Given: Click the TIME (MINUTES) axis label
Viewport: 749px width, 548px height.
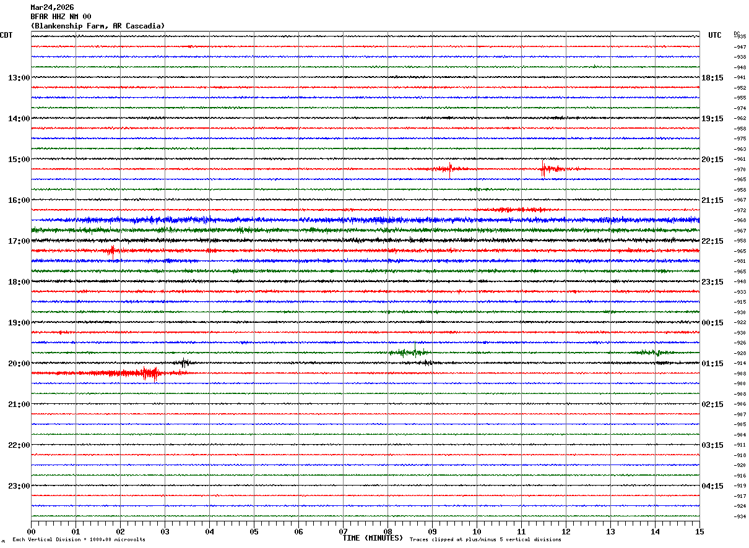Looking at the screenshot, I should pyautogui.click(x=373, y=538).
